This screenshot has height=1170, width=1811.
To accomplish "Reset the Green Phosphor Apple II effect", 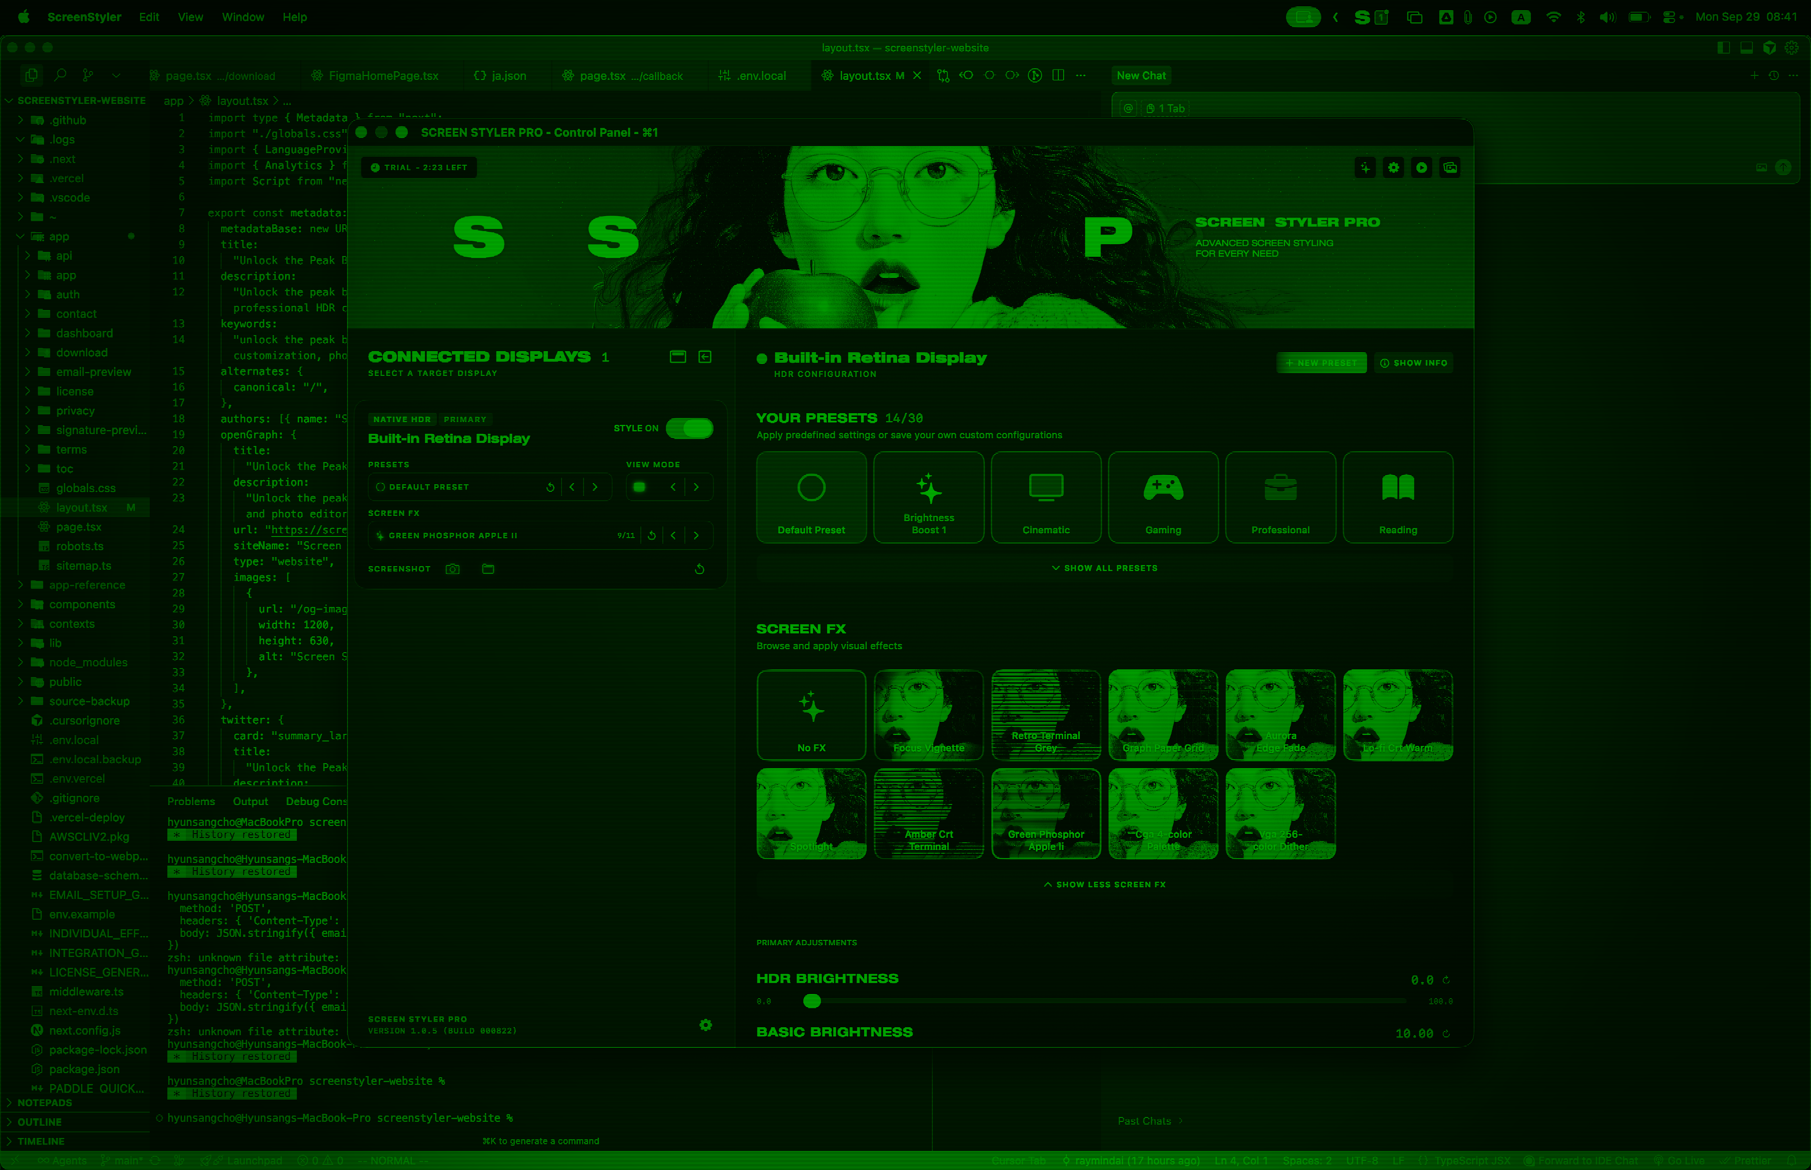I will [651, 535].
